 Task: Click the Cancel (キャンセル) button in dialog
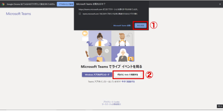141,26
